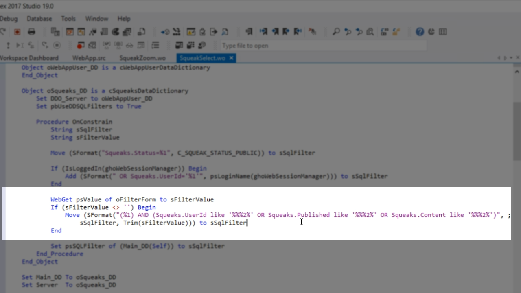
Task: Click the blue Help question mark icon
Action: click(x=420, y=32)
